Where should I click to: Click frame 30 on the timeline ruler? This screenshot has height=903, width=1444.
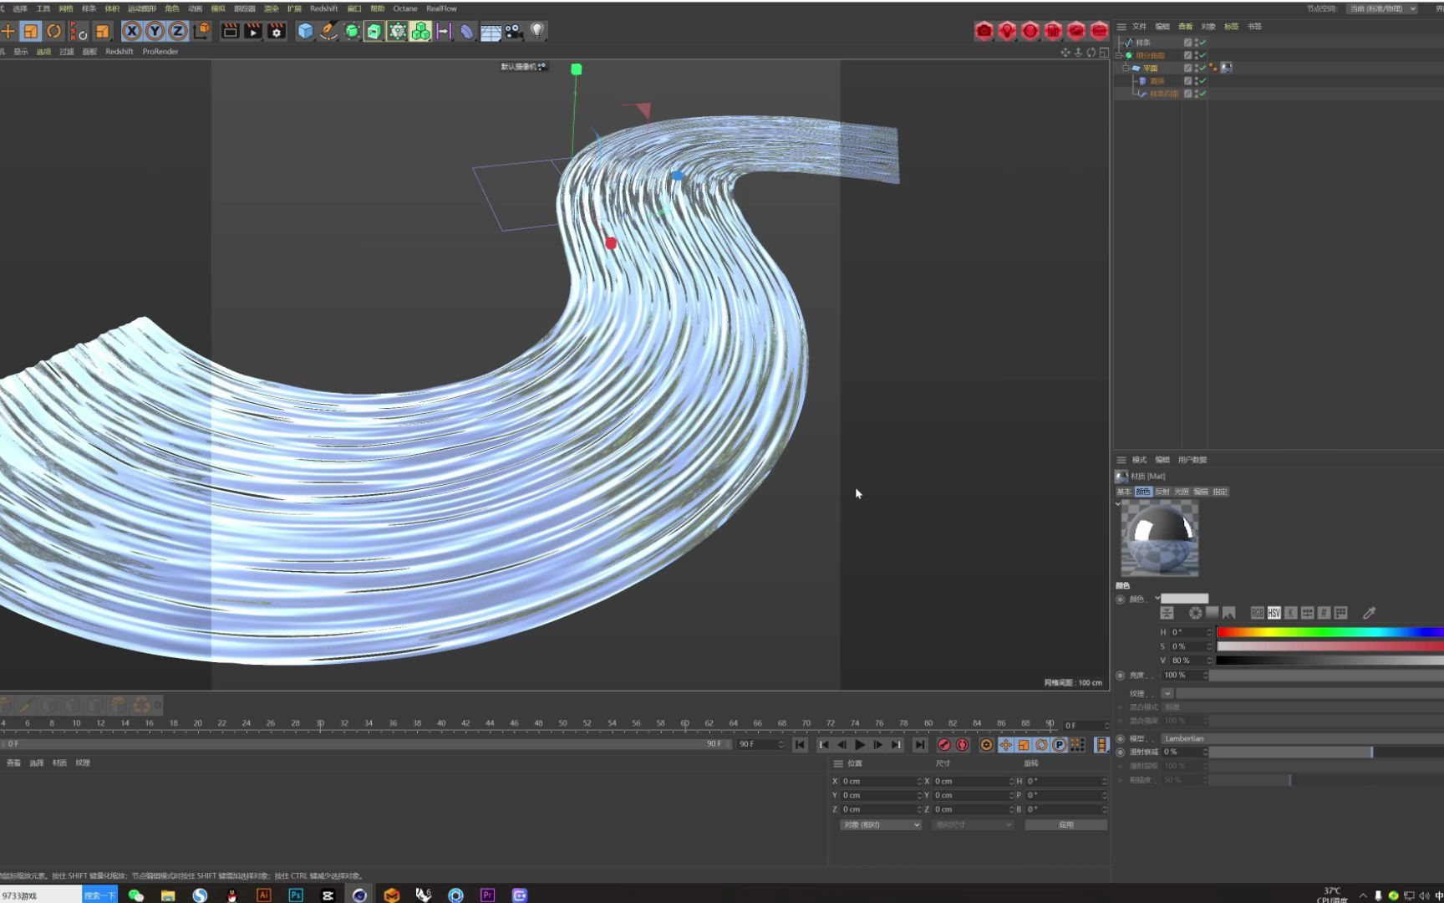(318, 722)
